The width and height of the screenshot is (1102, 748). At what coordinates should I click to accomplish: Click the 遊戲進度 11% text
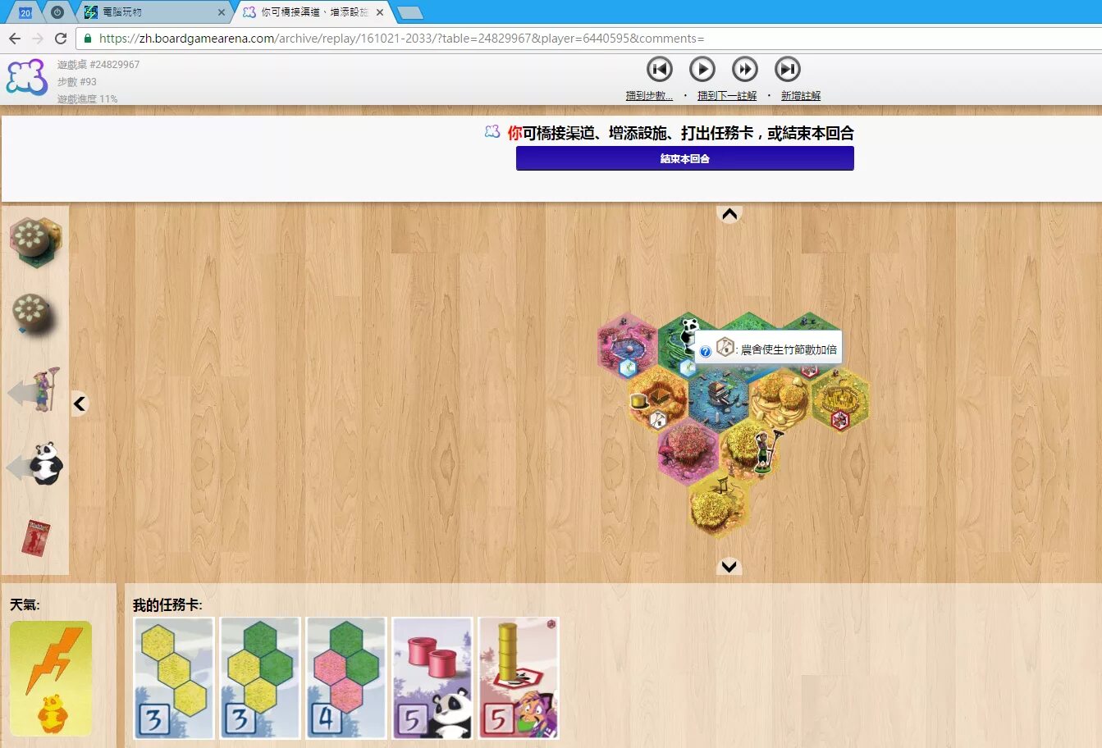[88, 99]
